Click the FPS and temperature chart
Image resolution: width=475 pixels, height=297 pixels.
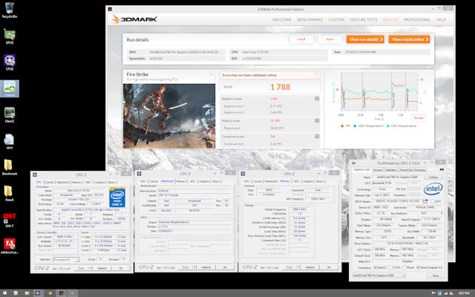(379, 91)
